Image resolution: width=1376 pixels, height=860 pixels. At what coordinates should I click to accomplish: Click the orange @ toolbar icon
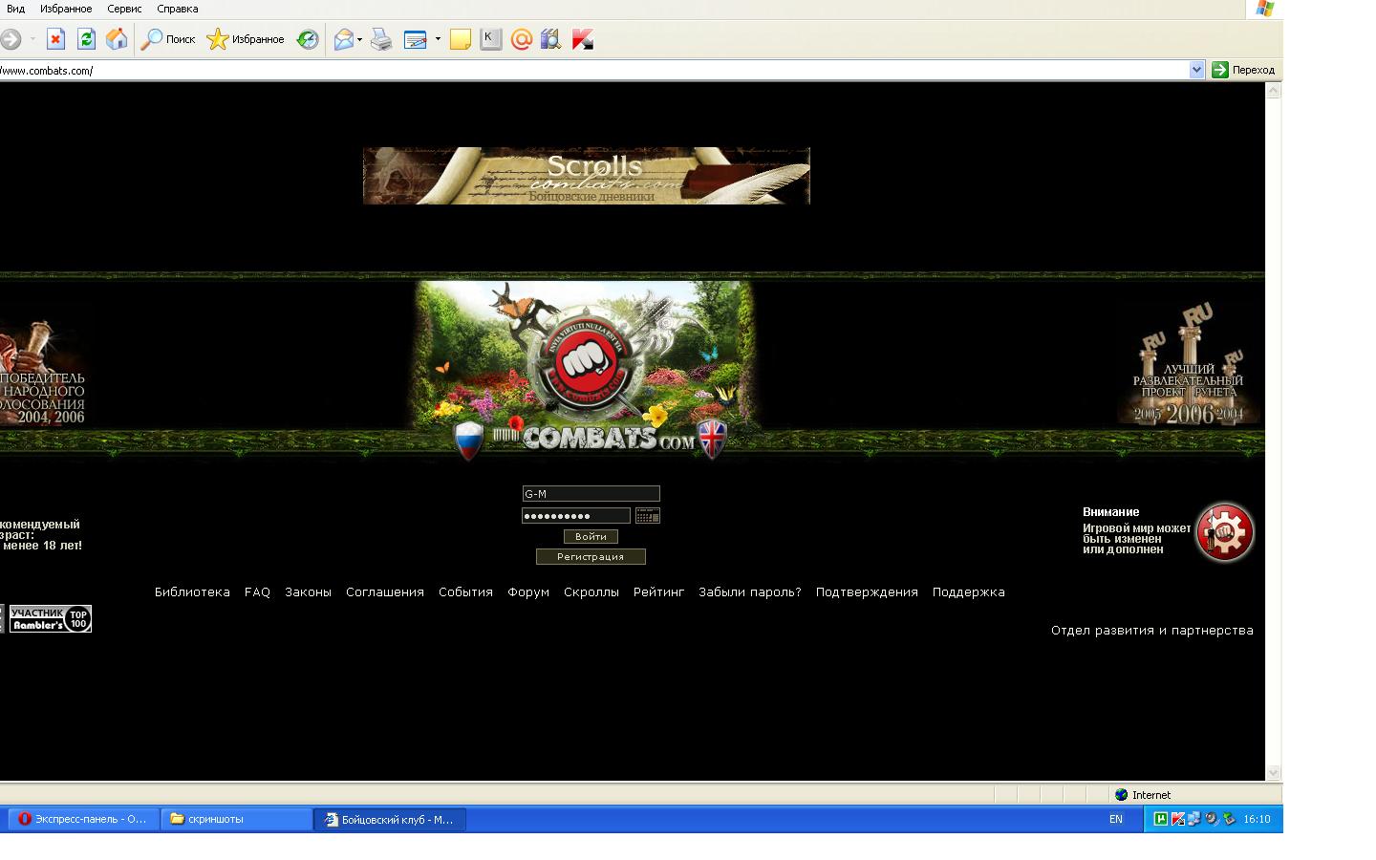click(x=521, y=39)
